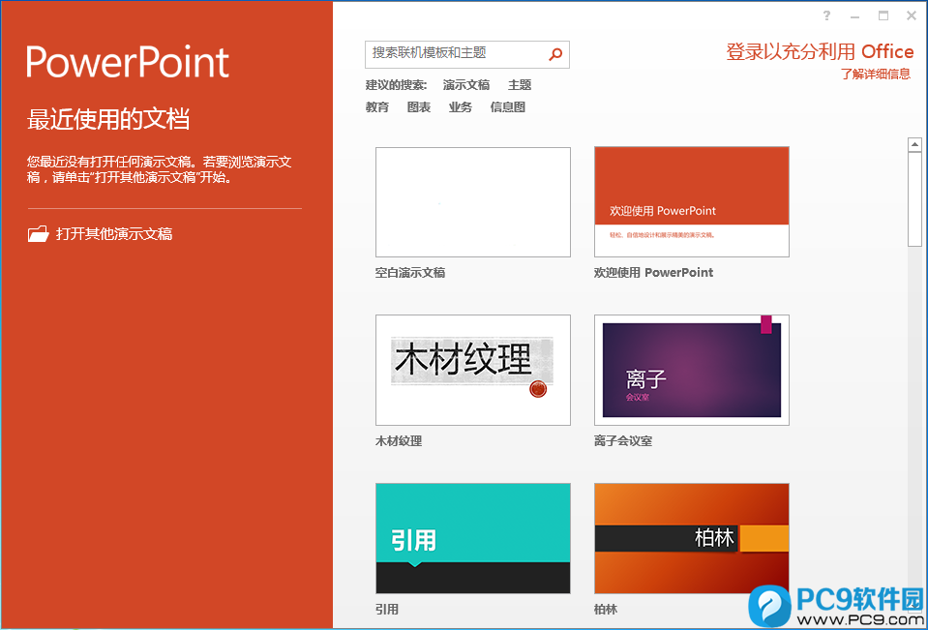
Task: Click the folder icon for opening presentations
Action: (39, 234)
